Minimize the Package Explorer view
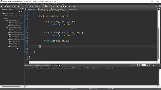The height and width of the screenshot is (90, 161). [21, 9]
